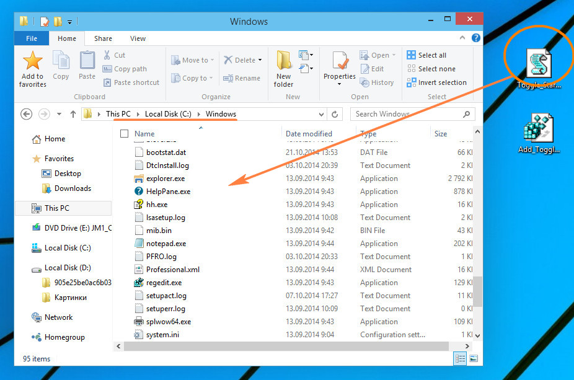
Task: Sort by the Size column header
Action: point(441,134)
